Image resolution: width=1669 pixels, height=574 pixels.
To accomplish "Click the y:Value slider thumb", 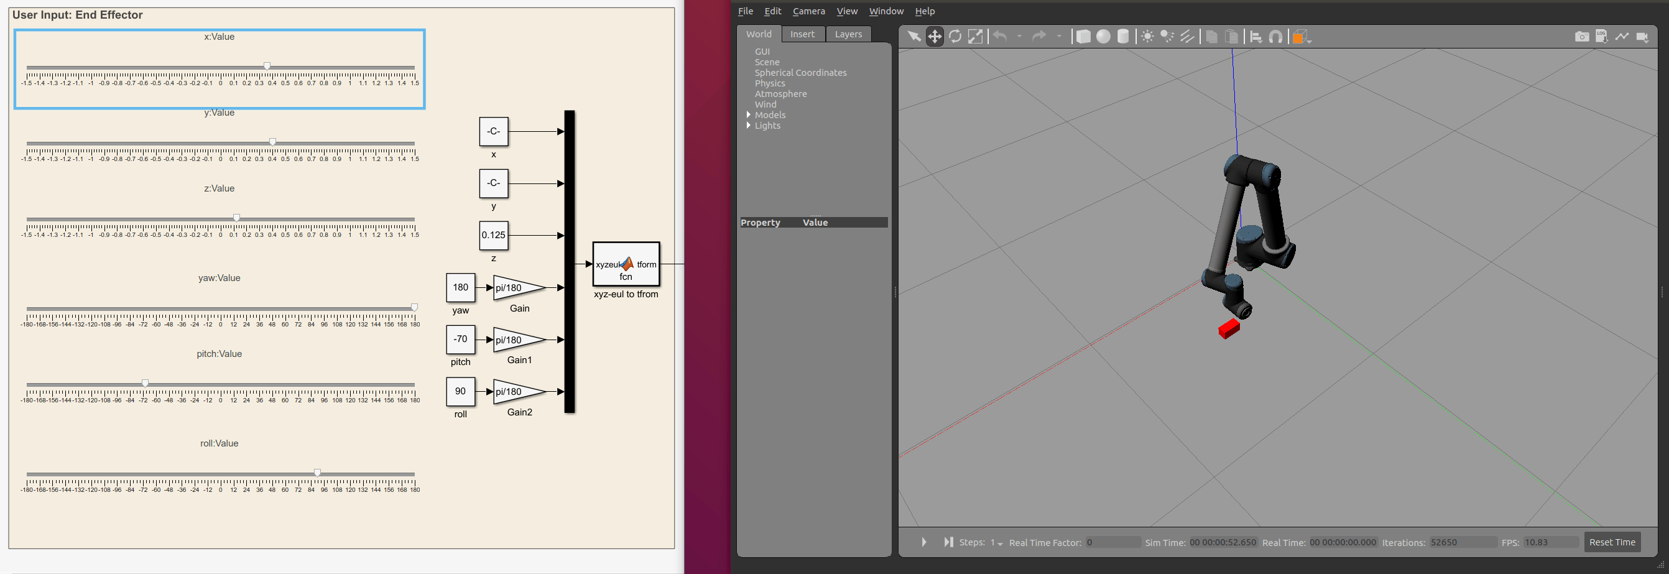I will click(273, 142).
